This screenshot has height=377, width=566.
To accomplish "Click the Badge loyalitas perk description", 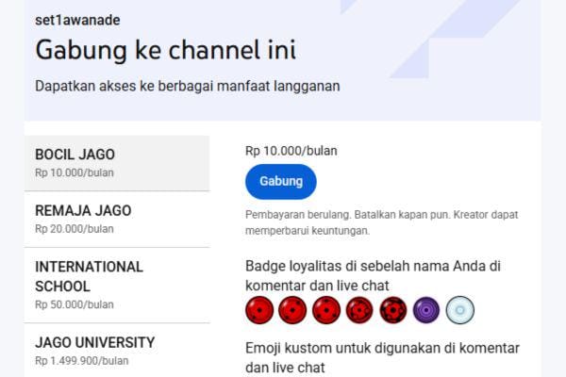I will [x=373, y=275].
